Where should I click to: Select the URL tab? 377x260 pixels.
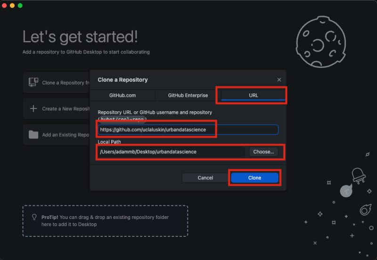(253, 95)
